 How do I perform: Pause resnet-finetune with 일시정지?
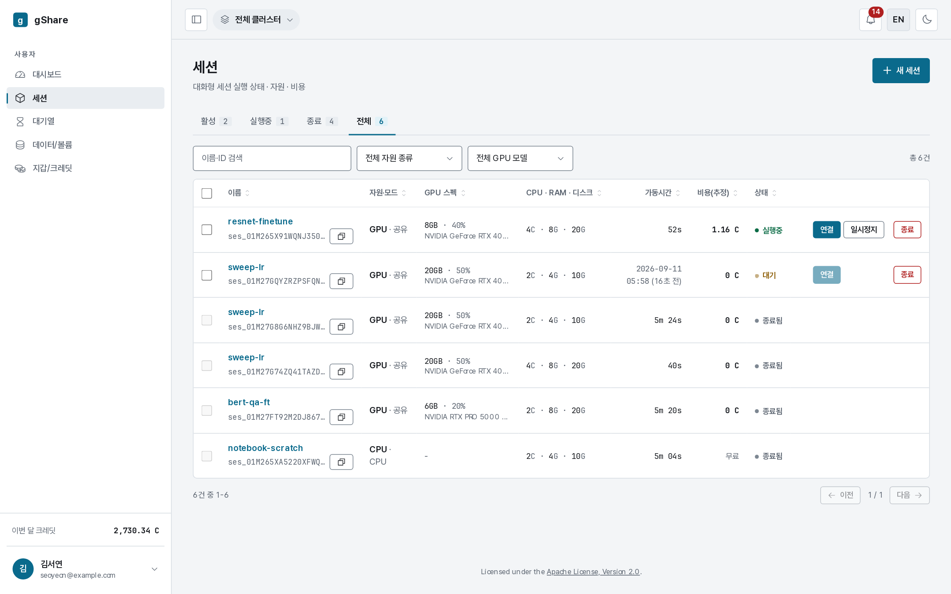tap(863, 230)
